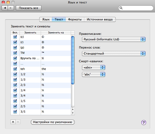This screenshot has width=155, height=134.
Task: Switch to the Язык tab
Action: [x=46, y=19]
